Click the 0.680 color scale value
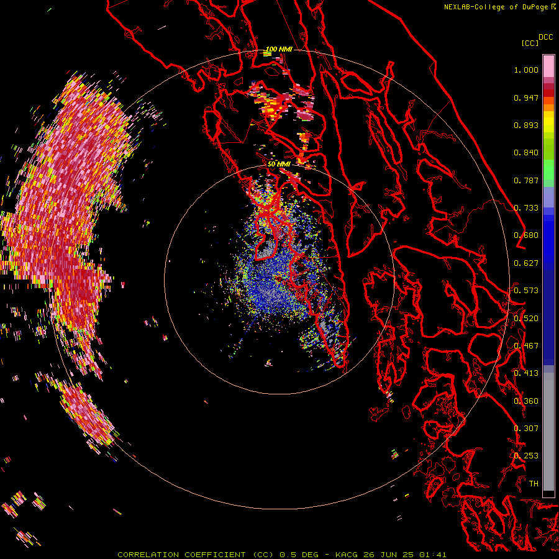 [526, 235]
